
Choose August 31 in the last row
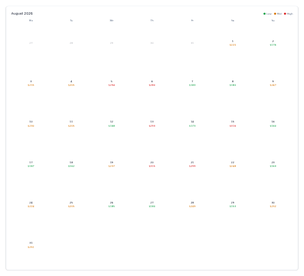(31, 244)
